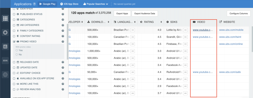Enable the Released Date filter checkbox
This screenshot has height=98, width=253.
coord(14,62)
